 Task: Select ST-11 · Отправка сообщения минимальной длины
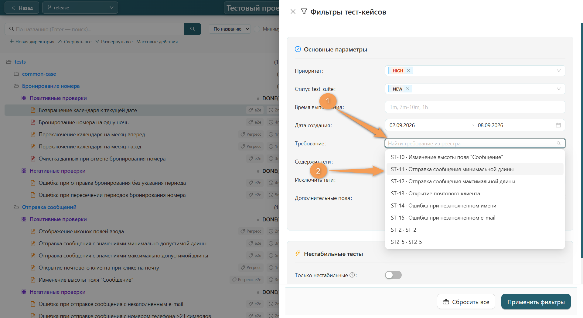(475, 169)
